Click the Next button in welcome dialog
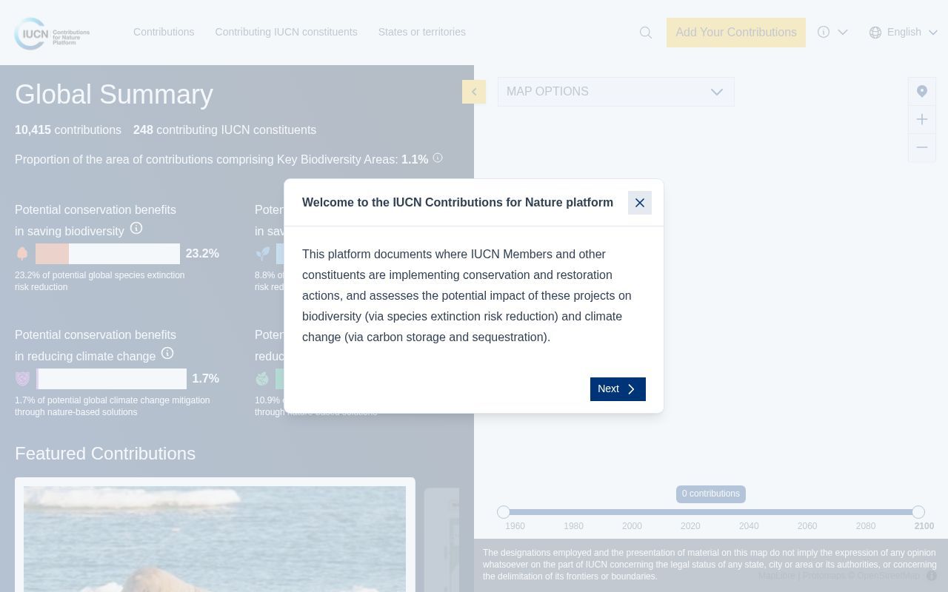Image resolution: width=948 pixels, height=592 pixels. point(618,389)
